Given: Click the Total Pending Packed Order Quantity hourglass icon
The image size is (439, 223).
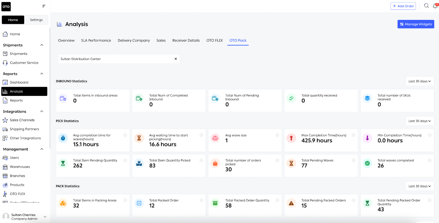Looking at the screenshot, I should click(367, 203).
